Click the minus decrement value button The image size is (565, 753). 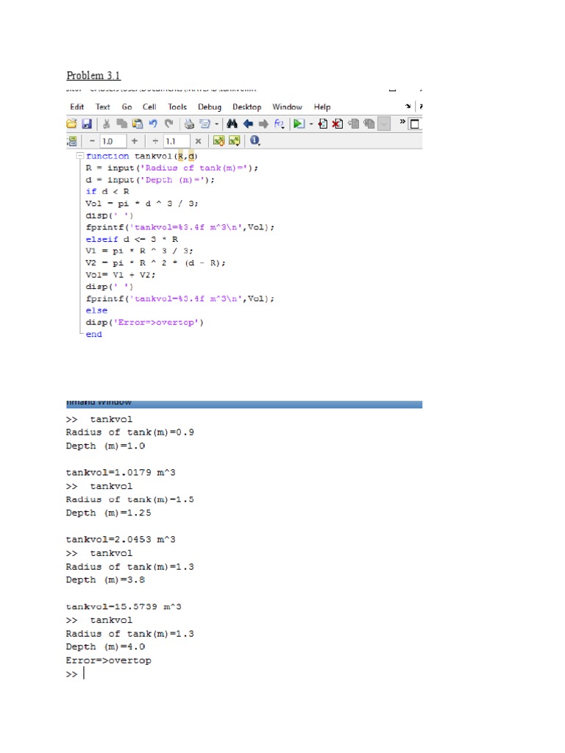92,140
